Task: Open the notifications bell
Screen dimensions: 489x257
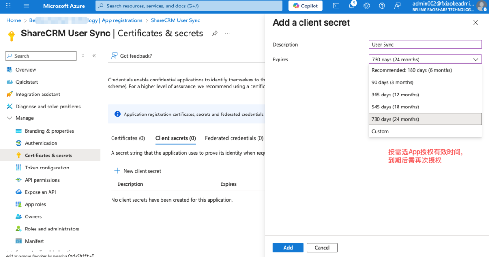Action: click(x=351, y=6)
